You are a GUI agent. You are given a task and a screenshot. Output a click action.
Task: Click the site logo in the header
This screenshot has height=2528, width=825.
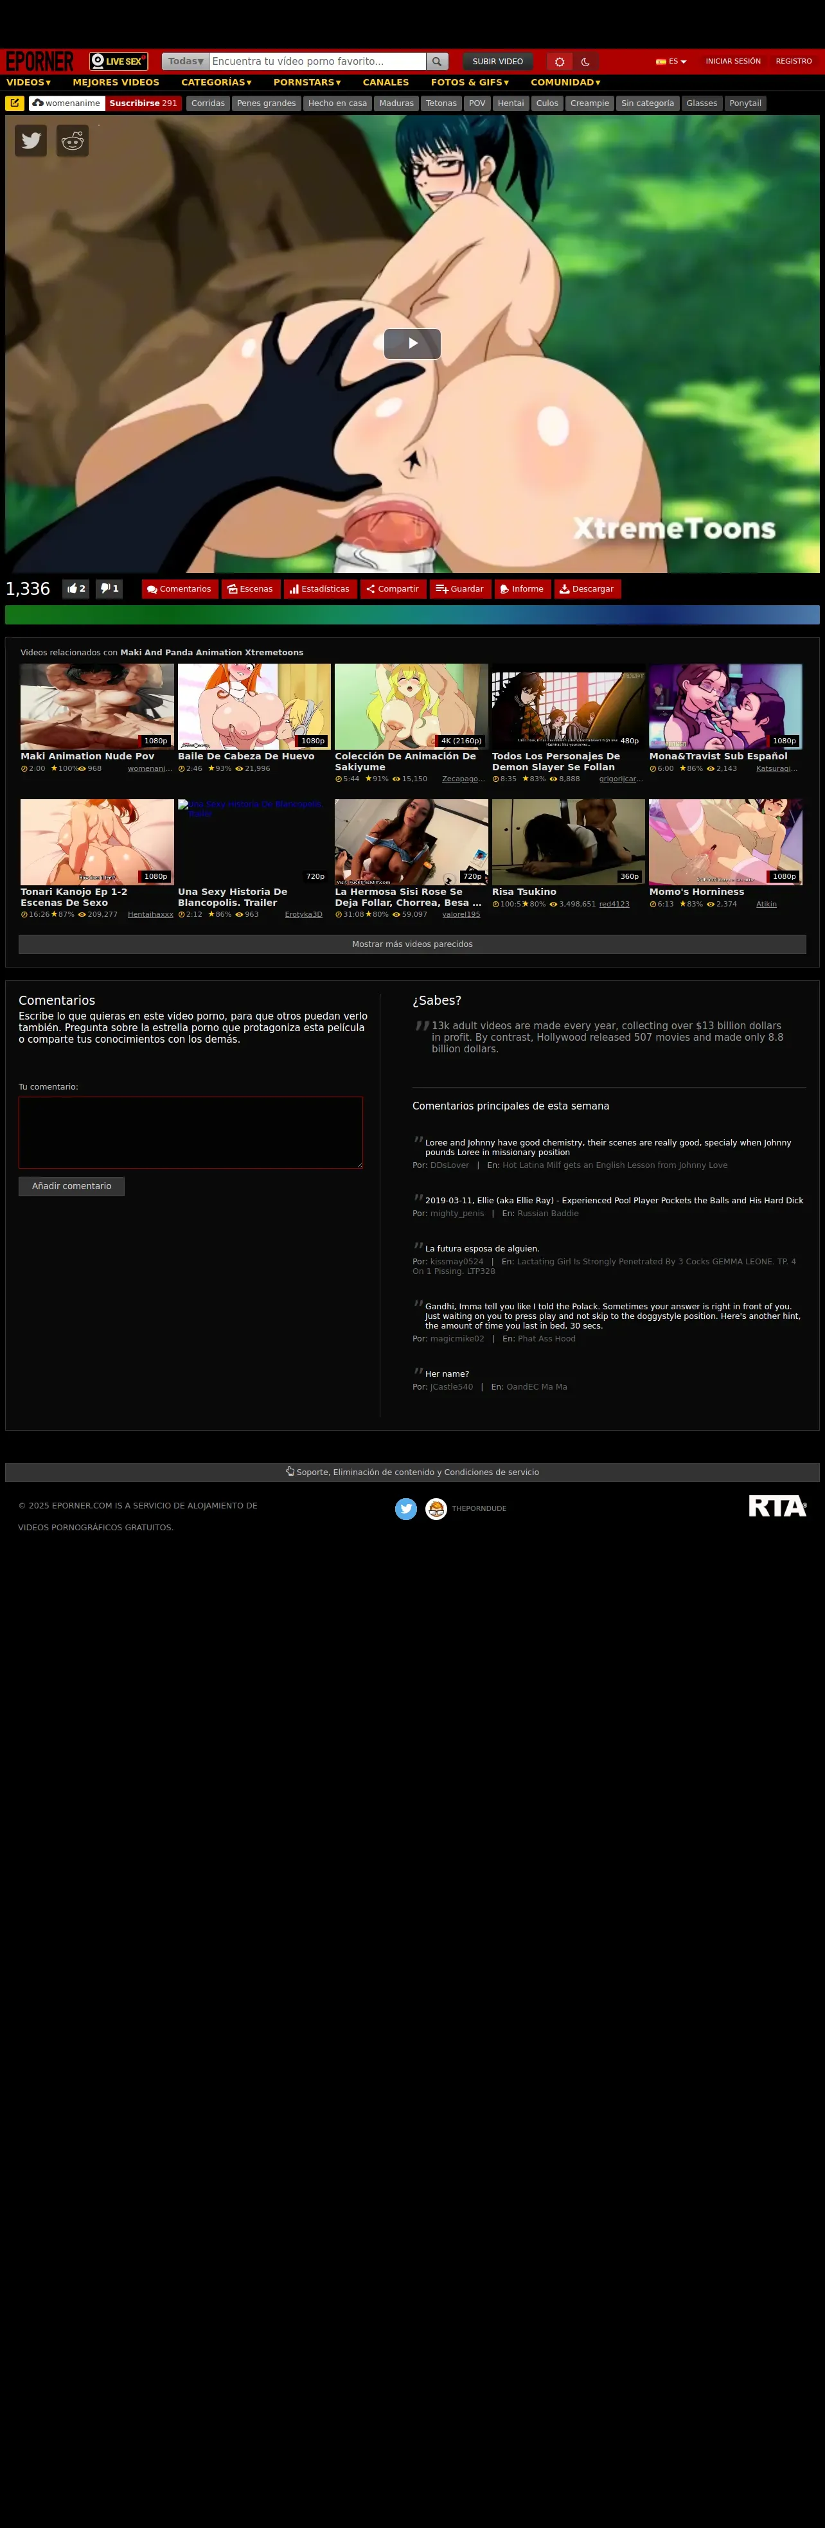pos(40,61)
